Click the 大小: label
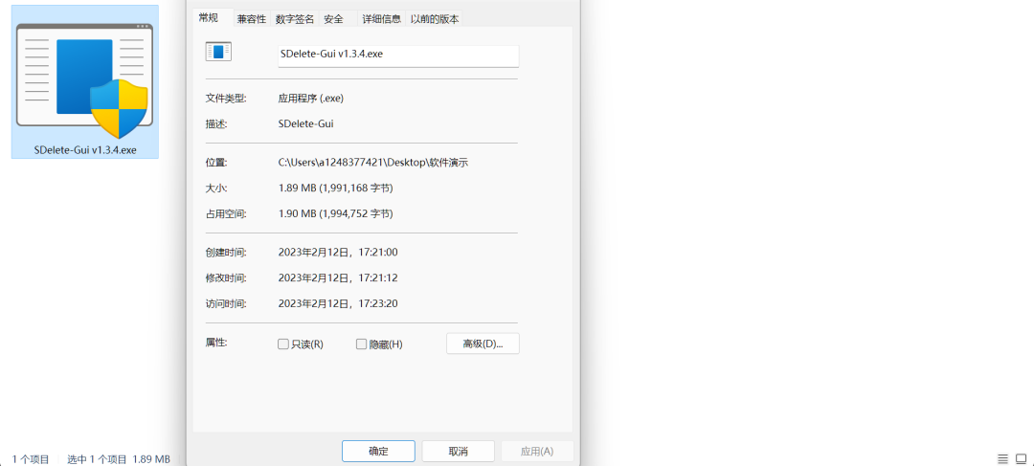 [x=216, y=189]
